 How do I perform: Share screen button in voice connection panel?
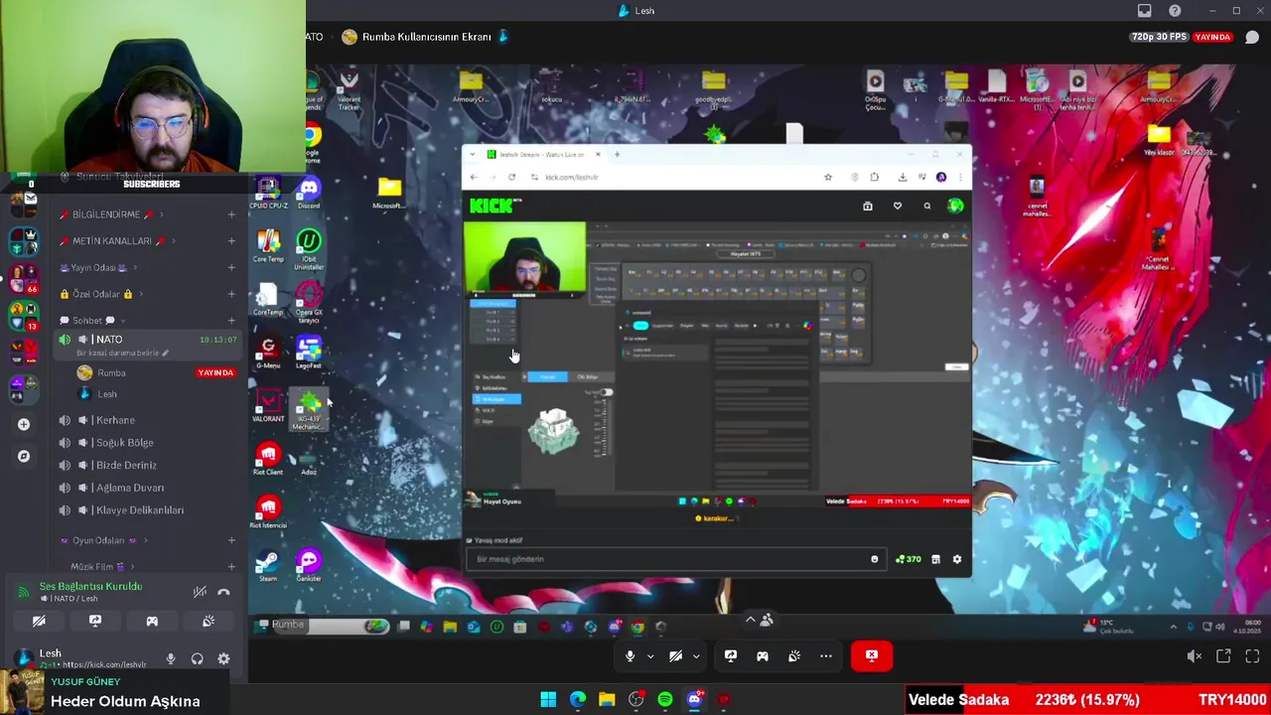(95, 621)
